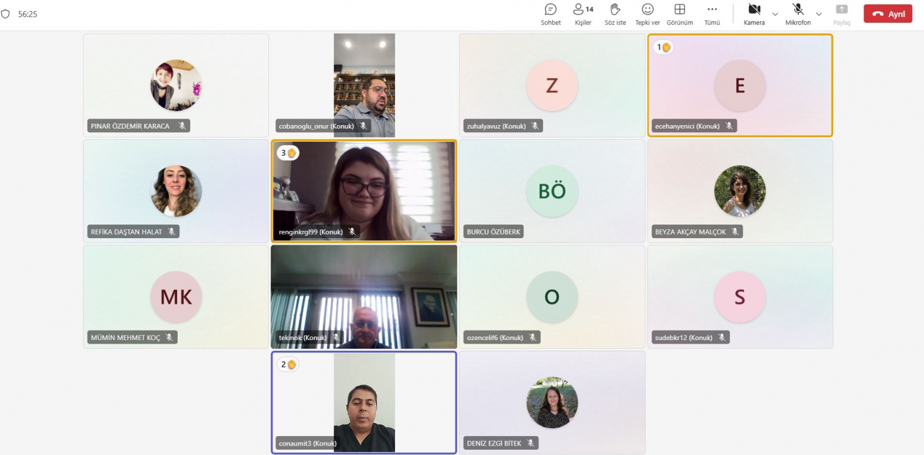Viewport: 924px width, 455px height.
Task: Leave the meeting with Ayrıl
Action: [887, 14]
